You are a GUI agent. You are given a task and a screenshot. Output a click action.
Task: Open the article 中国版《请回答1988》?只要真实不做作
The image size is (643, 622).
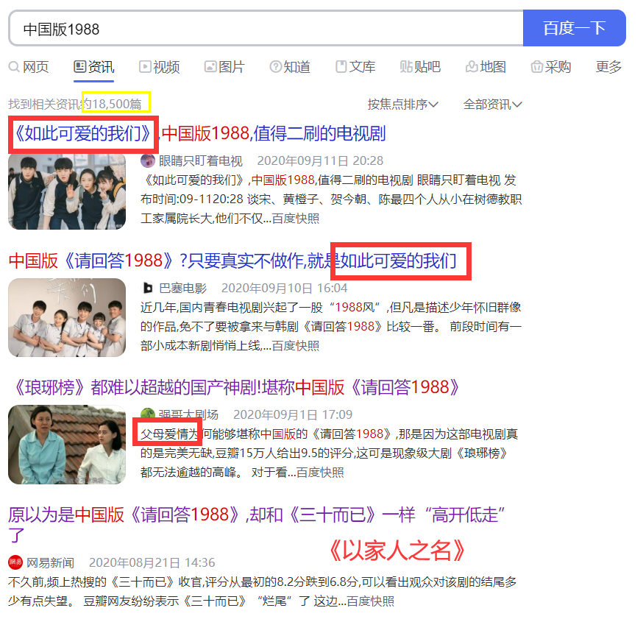[x=232, y=261]
